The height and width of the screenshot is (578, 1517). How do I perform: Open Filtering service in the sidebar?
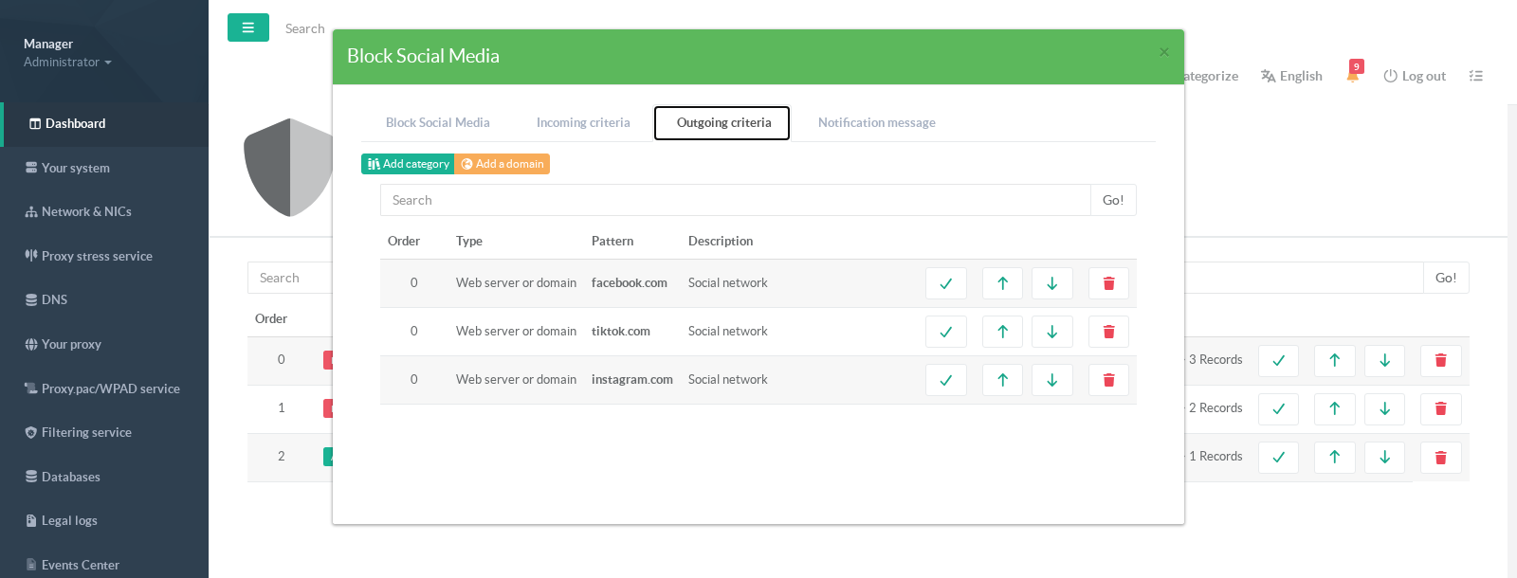tap(104, 432)
